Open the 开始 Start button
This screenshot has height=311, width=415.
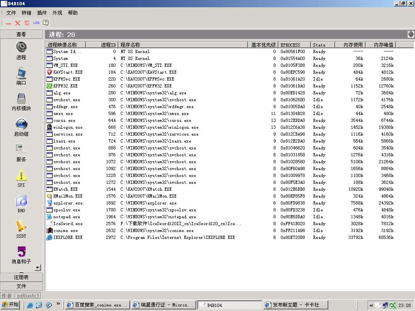click(10, 305)
